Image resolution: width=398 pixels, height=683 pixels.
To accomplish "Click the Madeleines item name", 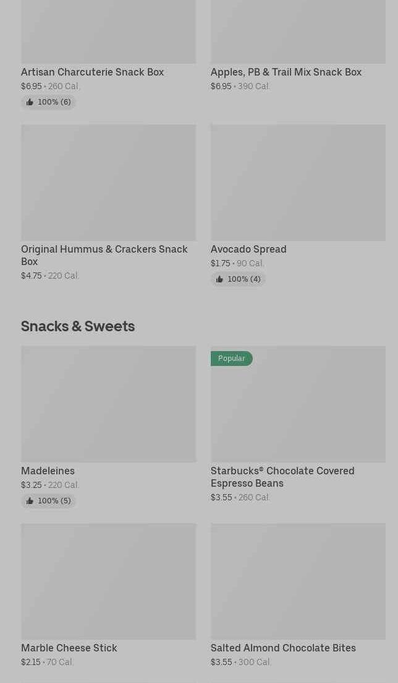I will pos(48,471).
